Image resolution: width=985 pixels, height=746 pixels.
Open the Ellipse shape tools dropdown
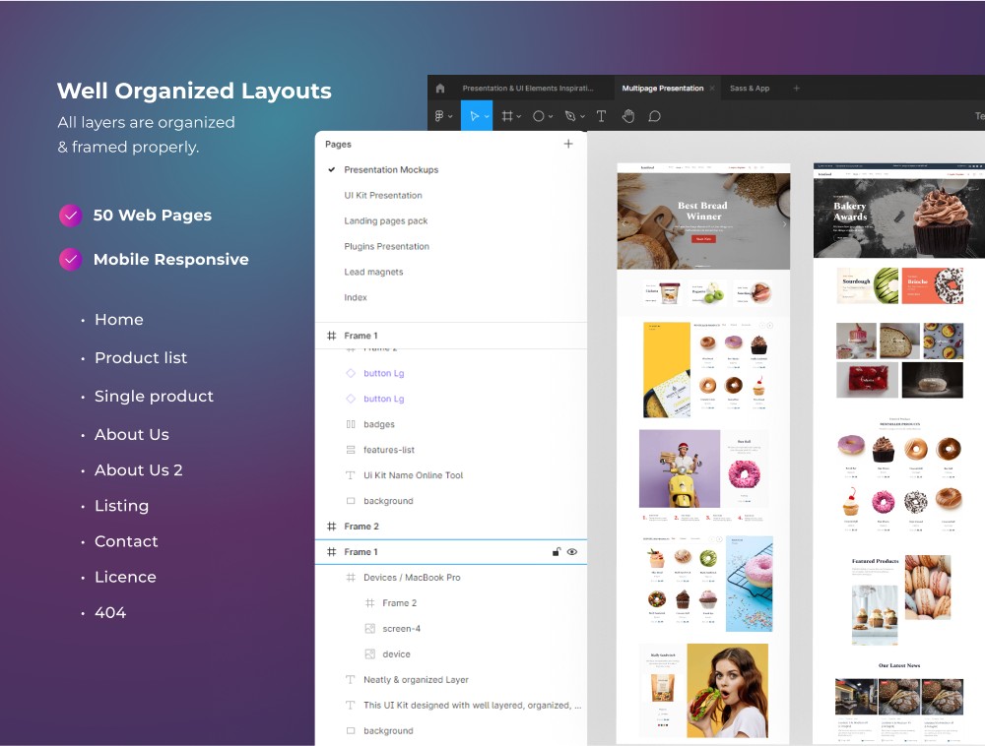(551, 117)
